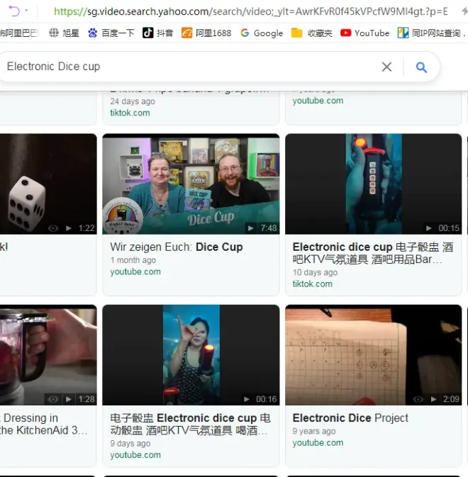
Task: Open the YouTube bookmark
Action: (x=364, y=33)
